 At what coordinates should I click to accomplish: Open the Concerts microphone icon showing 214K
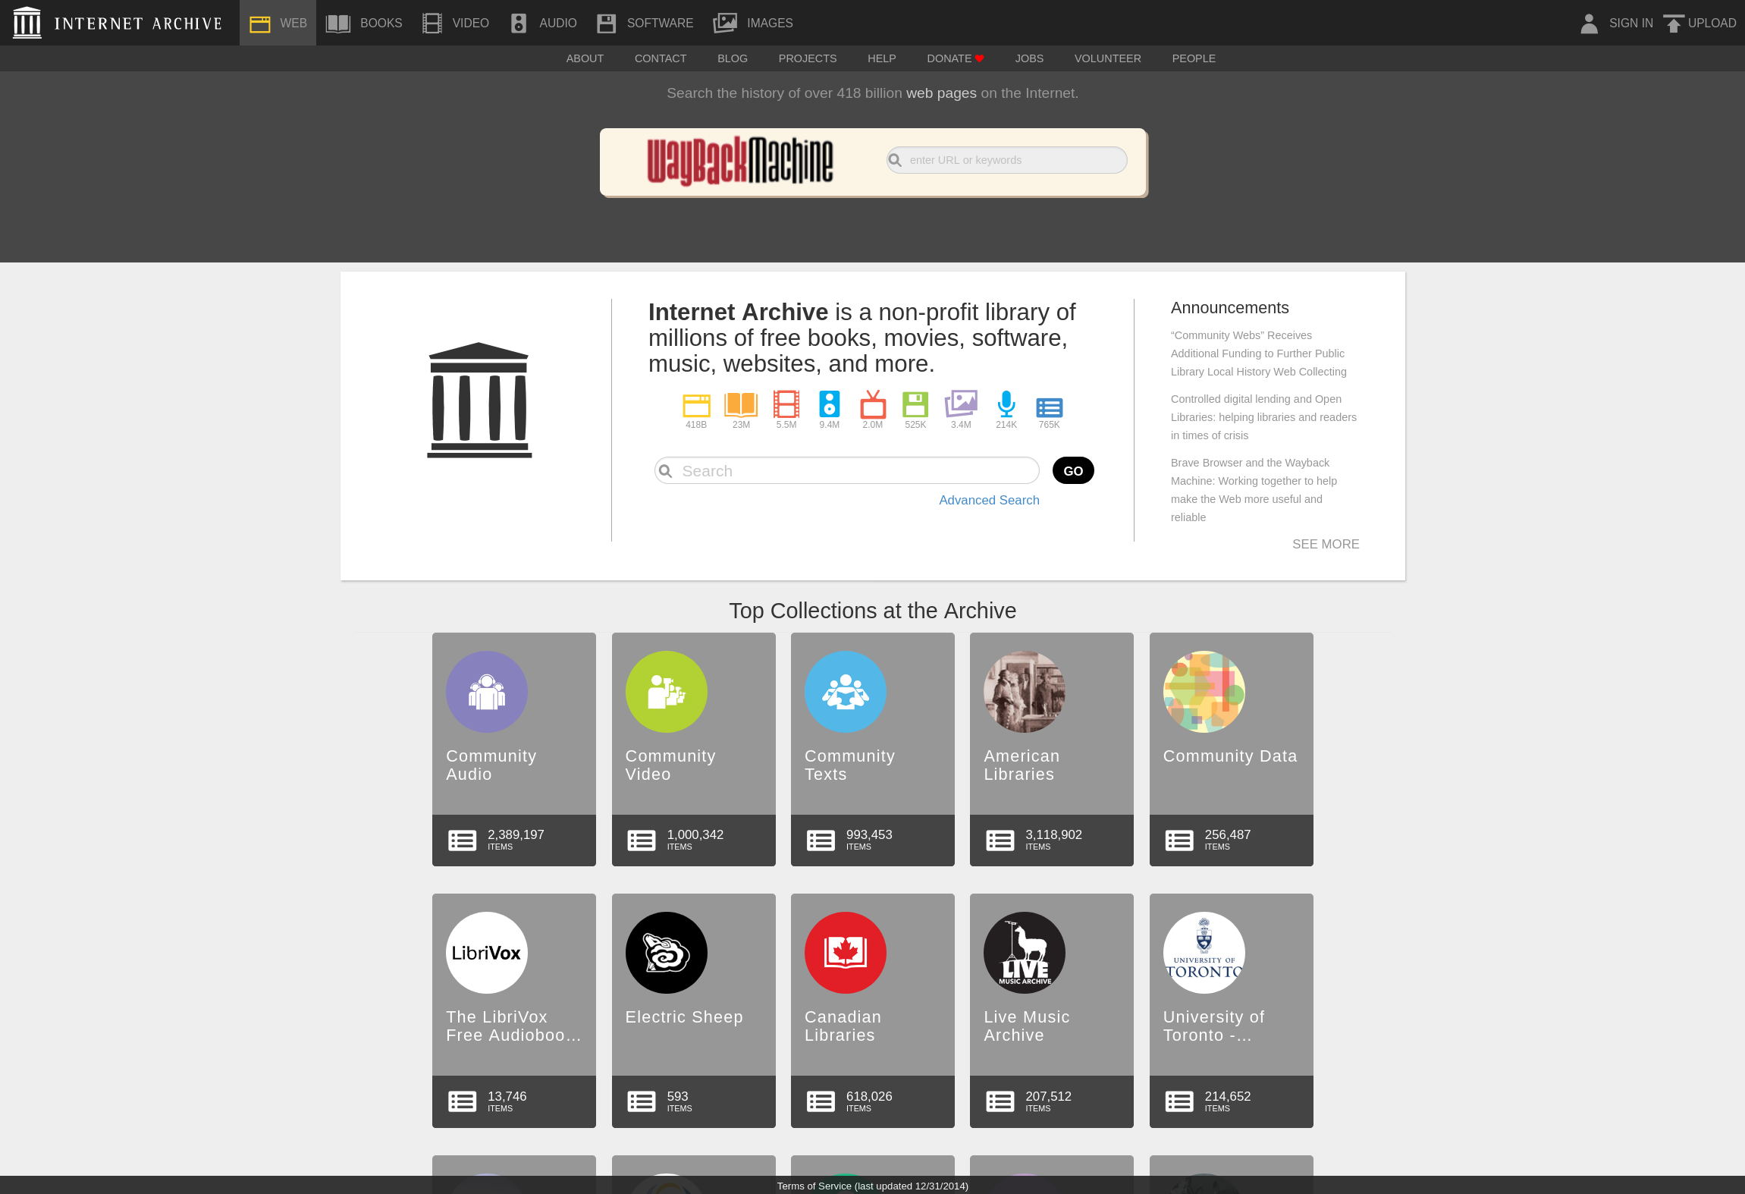point(1006,406)
